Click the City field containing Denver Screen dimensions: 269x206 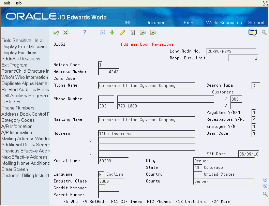[224, 161]
